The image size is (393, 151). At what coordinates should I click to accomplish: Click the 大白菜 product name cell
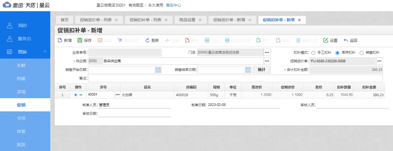pyautogui.click(x=147, y=95)
